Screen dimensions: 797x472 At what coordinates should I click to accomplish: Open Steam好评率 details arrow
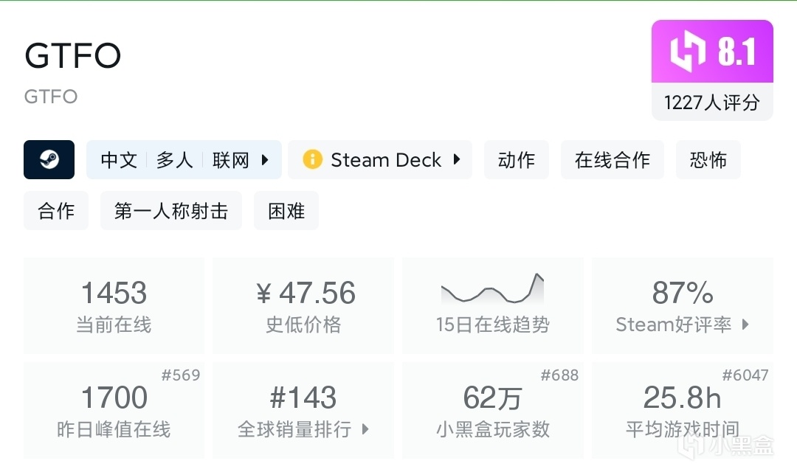(x=745, y=324)
